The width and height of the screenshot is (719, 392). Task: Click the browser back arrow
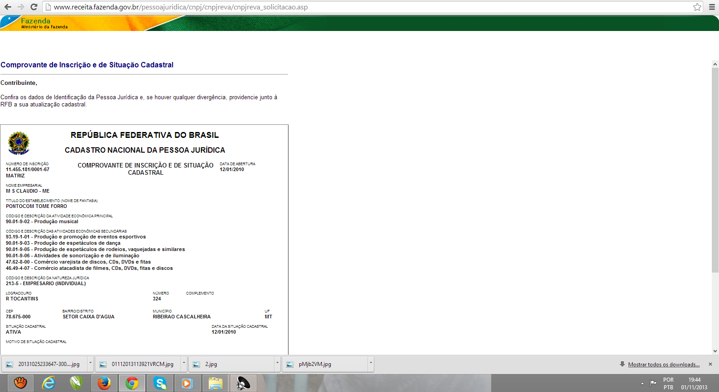point(8,7)
